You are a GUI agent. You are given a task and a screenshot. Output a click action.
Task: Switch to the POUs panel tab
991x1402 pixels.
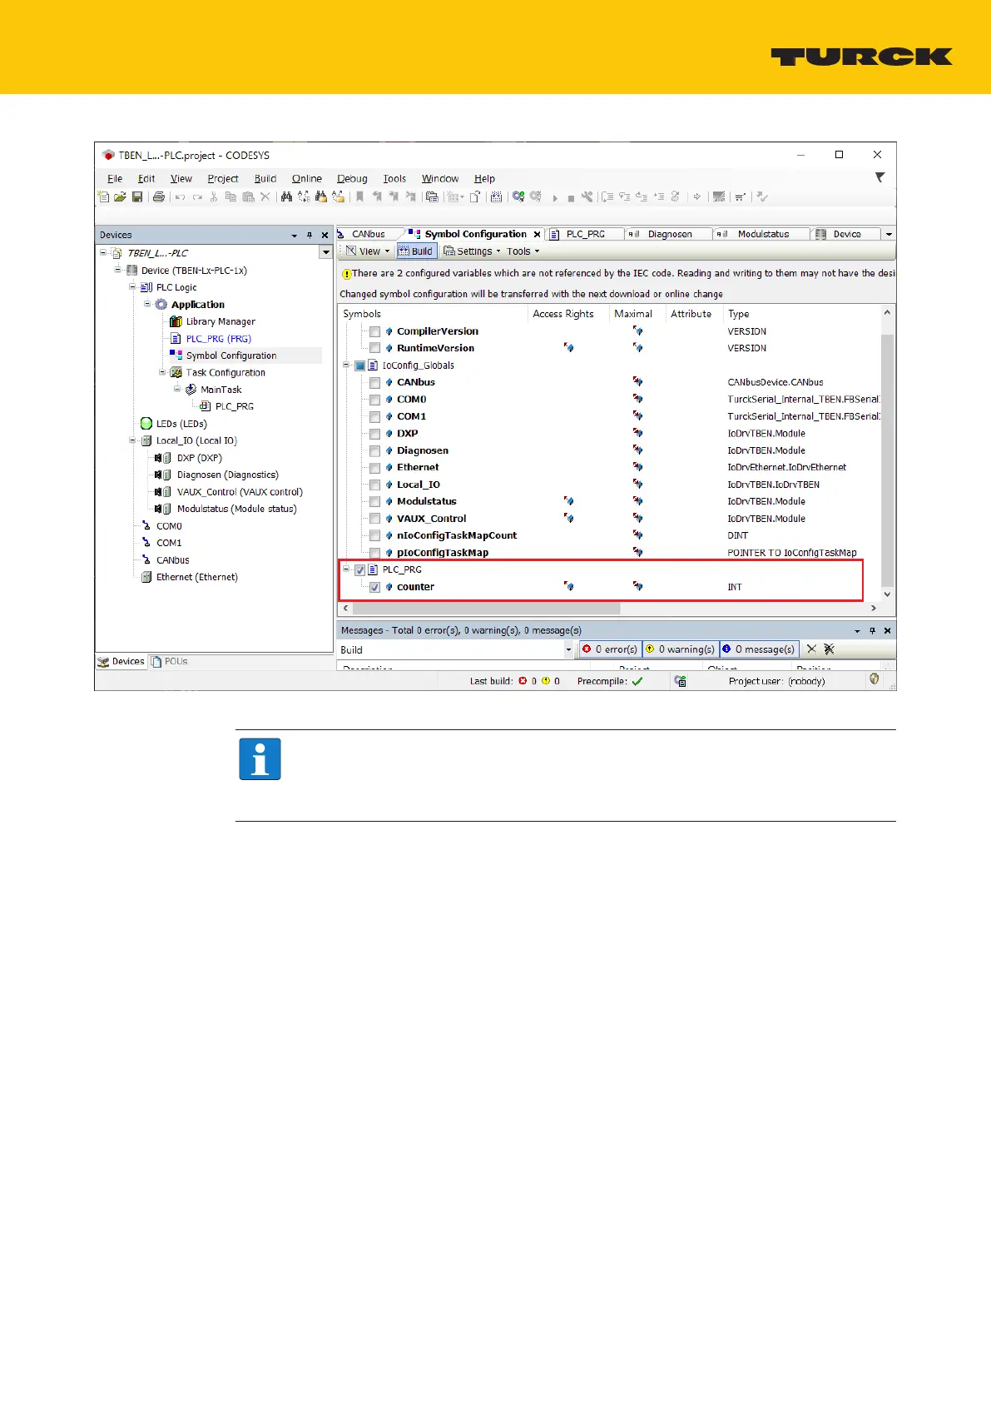[170, 662]
